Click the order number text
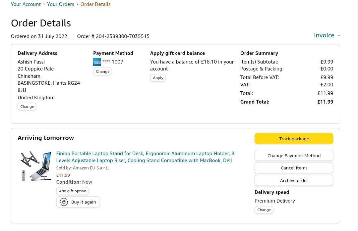Image resolution: width=358 pixels, height=231 pixels. pyautogui.click(x=113, y=36)
